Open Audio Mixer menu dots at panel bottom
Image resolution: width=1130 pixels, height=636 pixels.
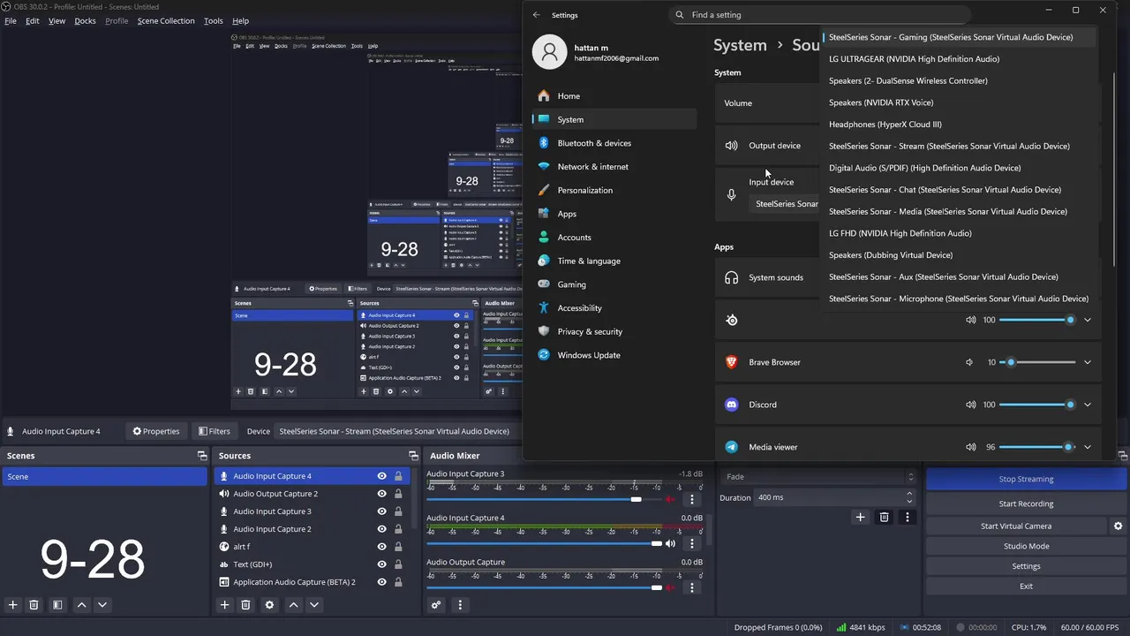click(460, 605)
